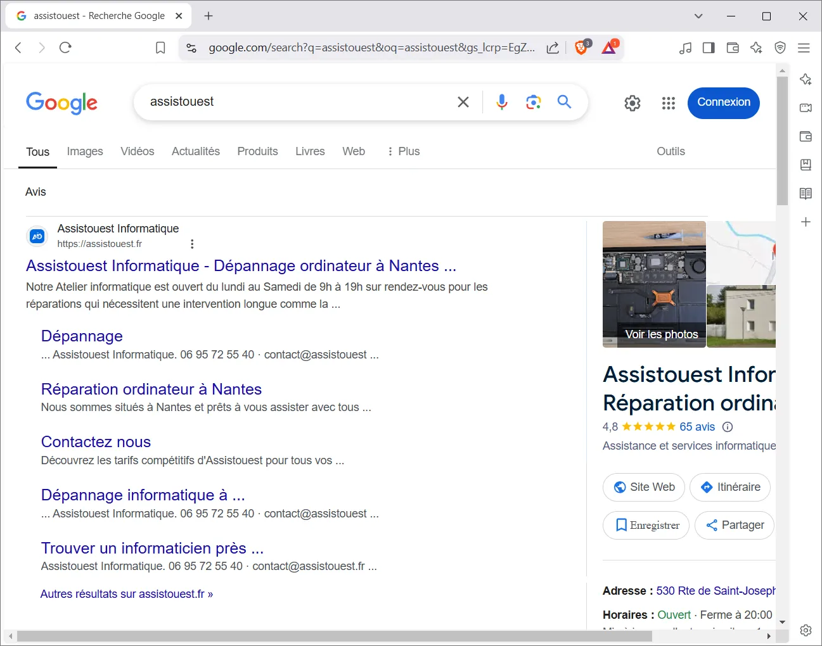Click the address bar URL
822x646 pixels.
(x=371, y=47)
